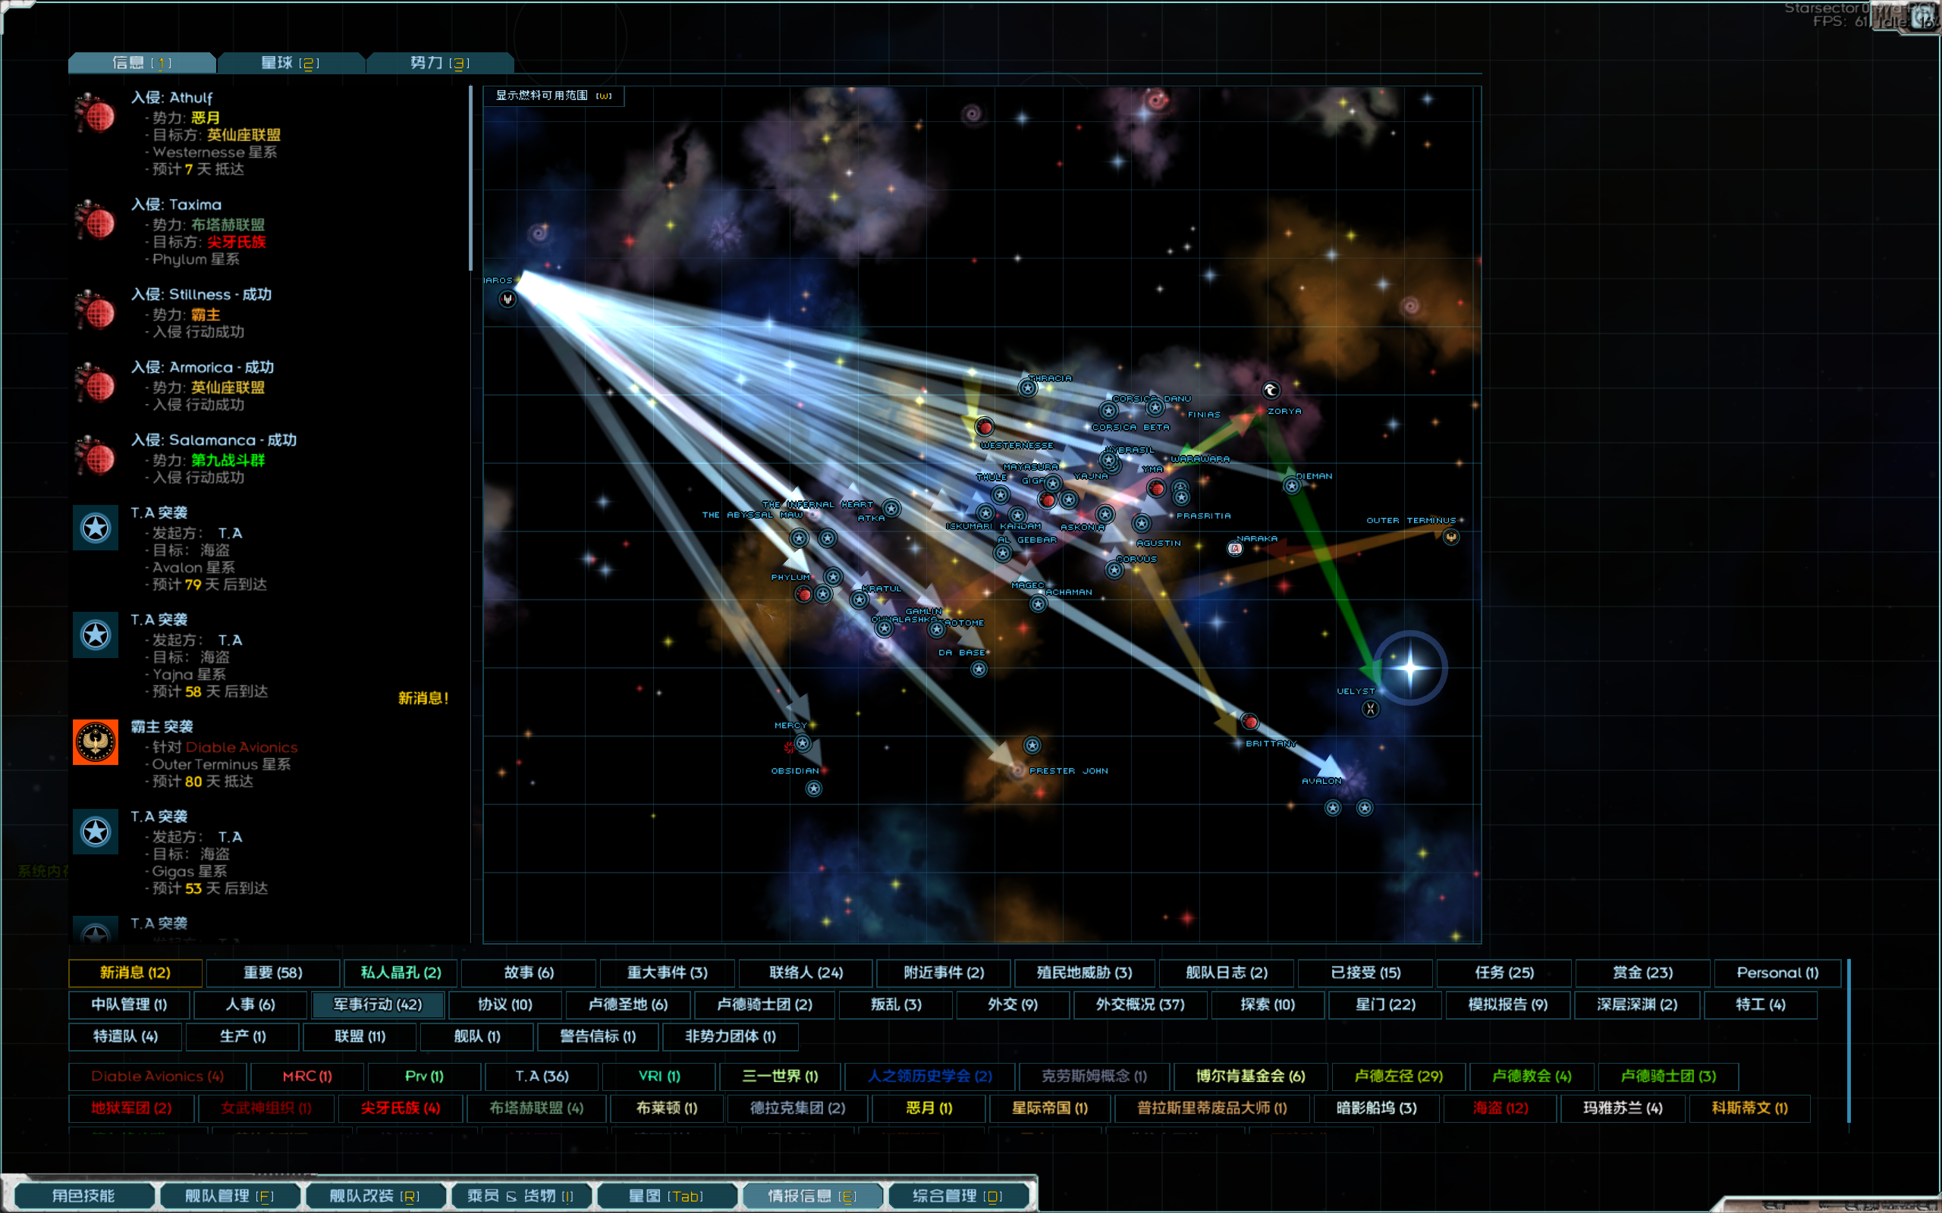Screen dimensions: 1942x1213
Task: Open the 信息 [1] tab
Action: tap(142, 63)
